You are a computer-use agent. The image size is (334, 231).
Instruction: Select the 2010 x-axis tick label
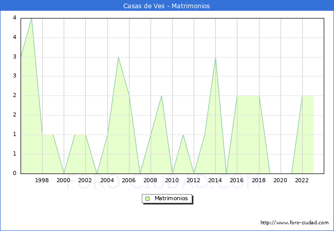pyautogui.click(x=172, y=180)
